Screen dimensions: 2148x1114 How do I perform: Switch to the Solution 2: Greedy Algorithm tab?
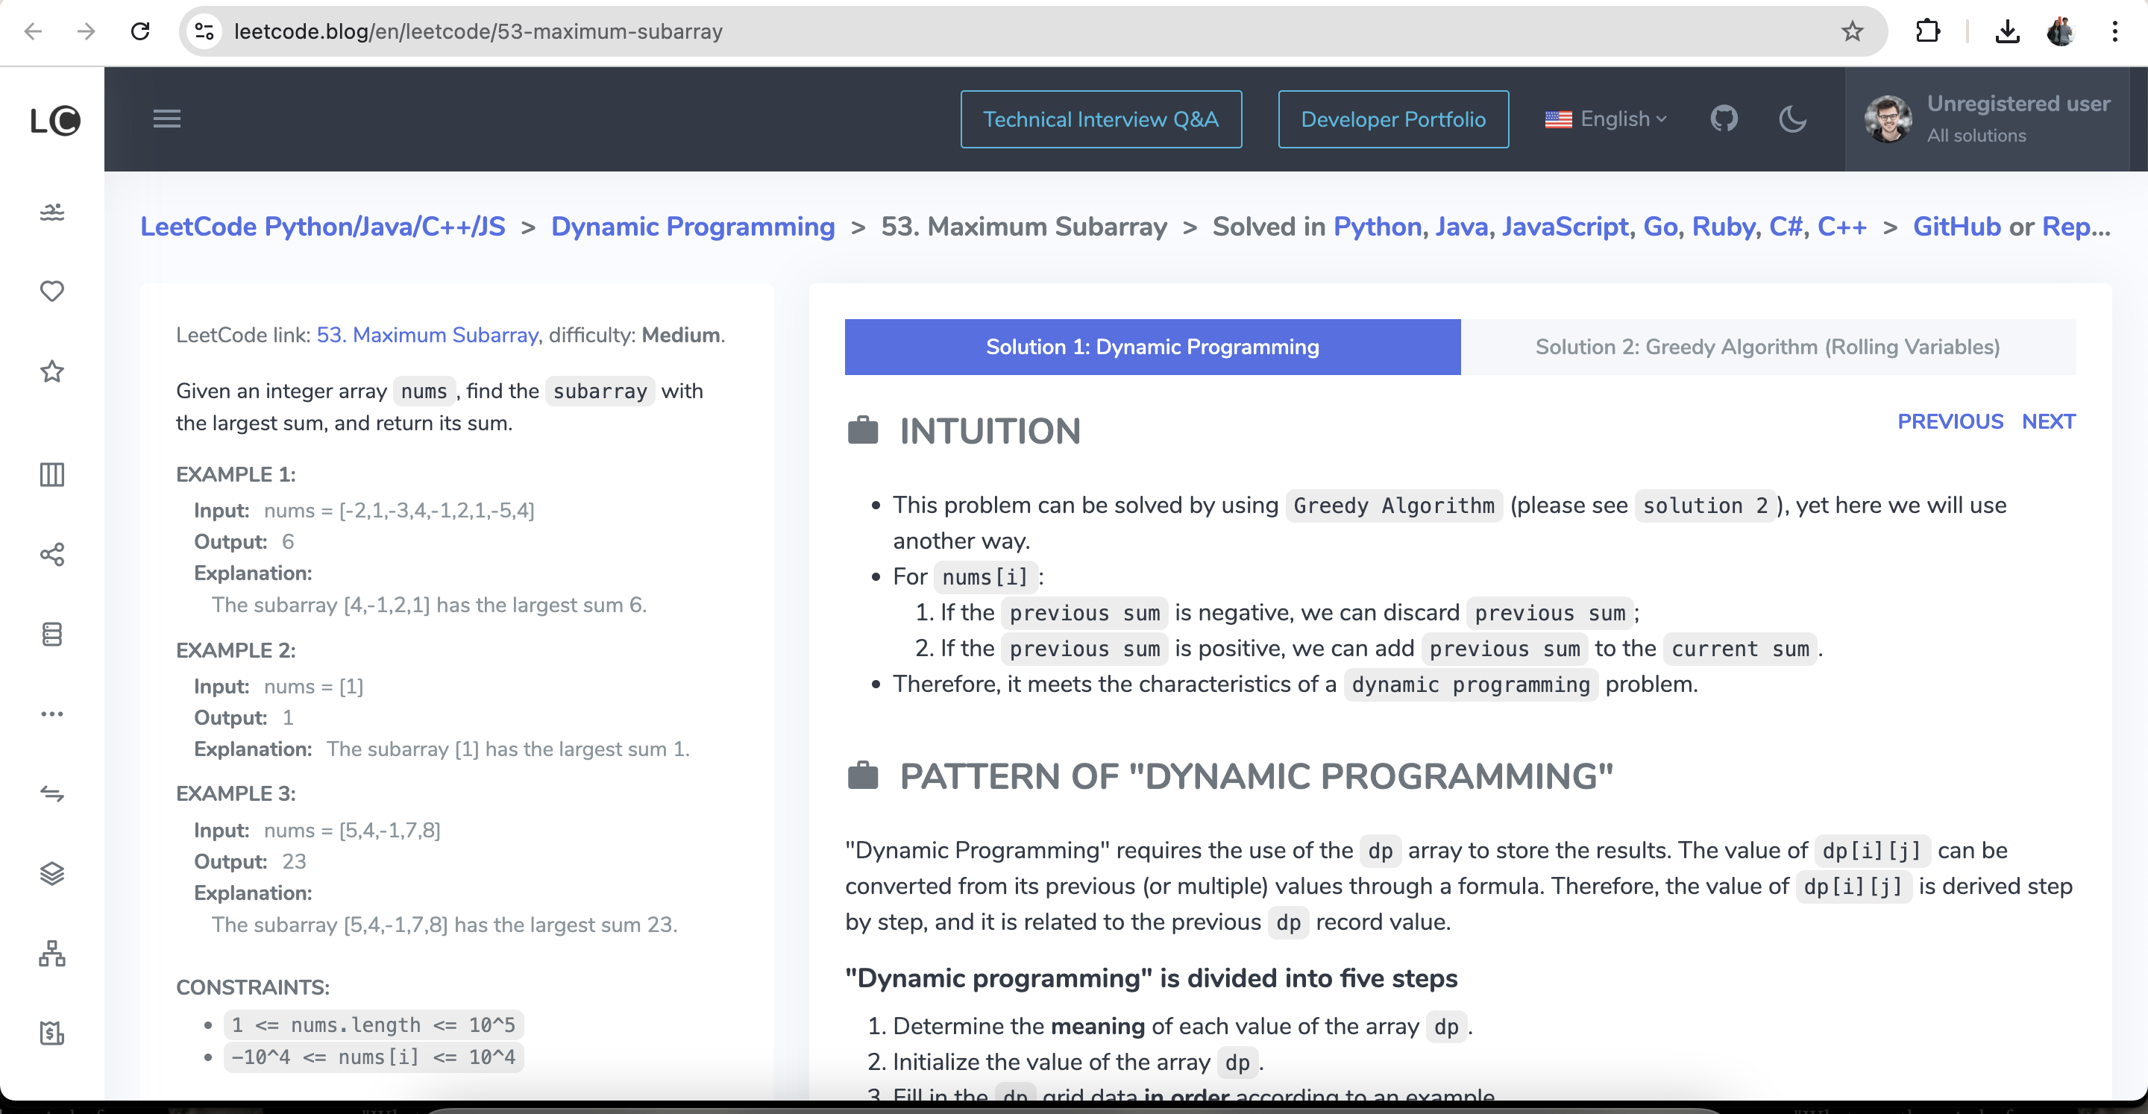pos(1767,347)
